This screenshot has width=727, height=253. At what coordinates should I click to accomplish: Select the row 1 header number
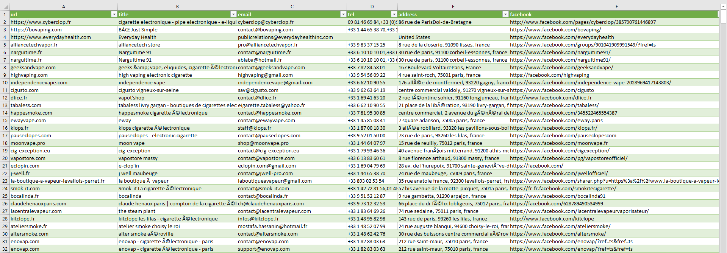(x=5, y=14)
